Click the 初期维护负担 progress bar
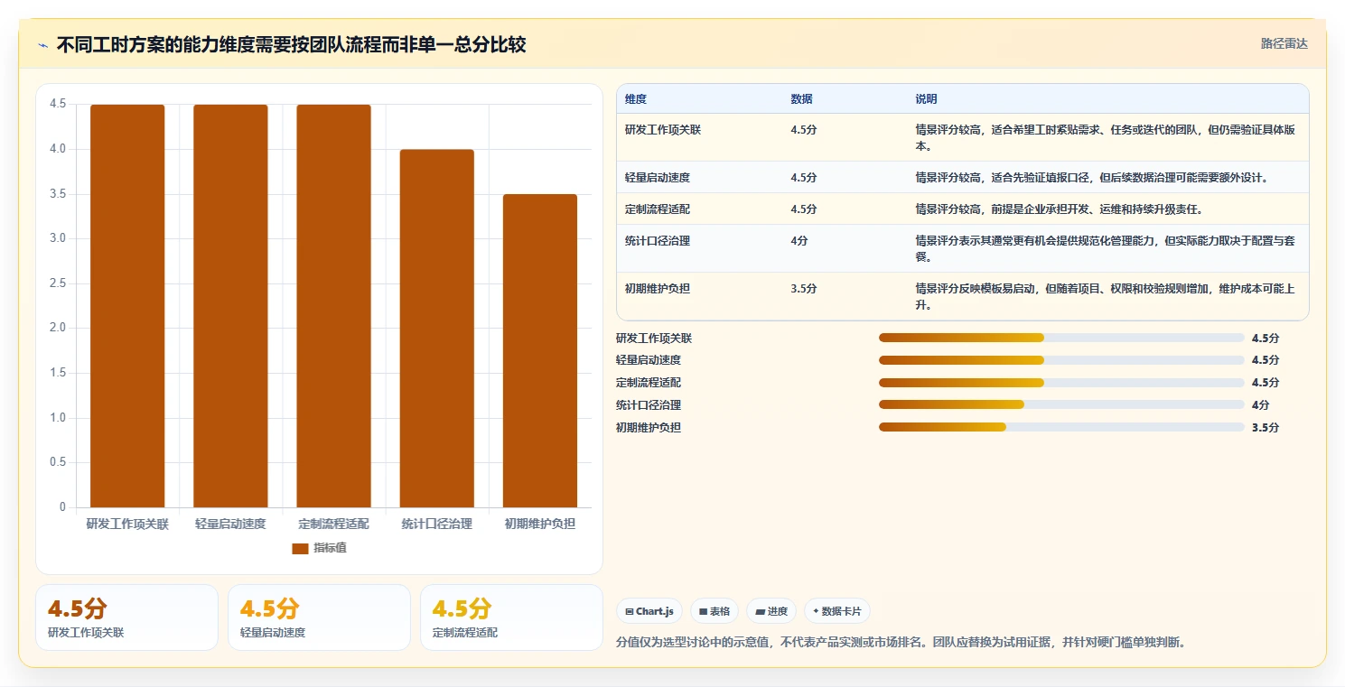This screenshot has height=687, width=1345. click(x=1061, y=427)
